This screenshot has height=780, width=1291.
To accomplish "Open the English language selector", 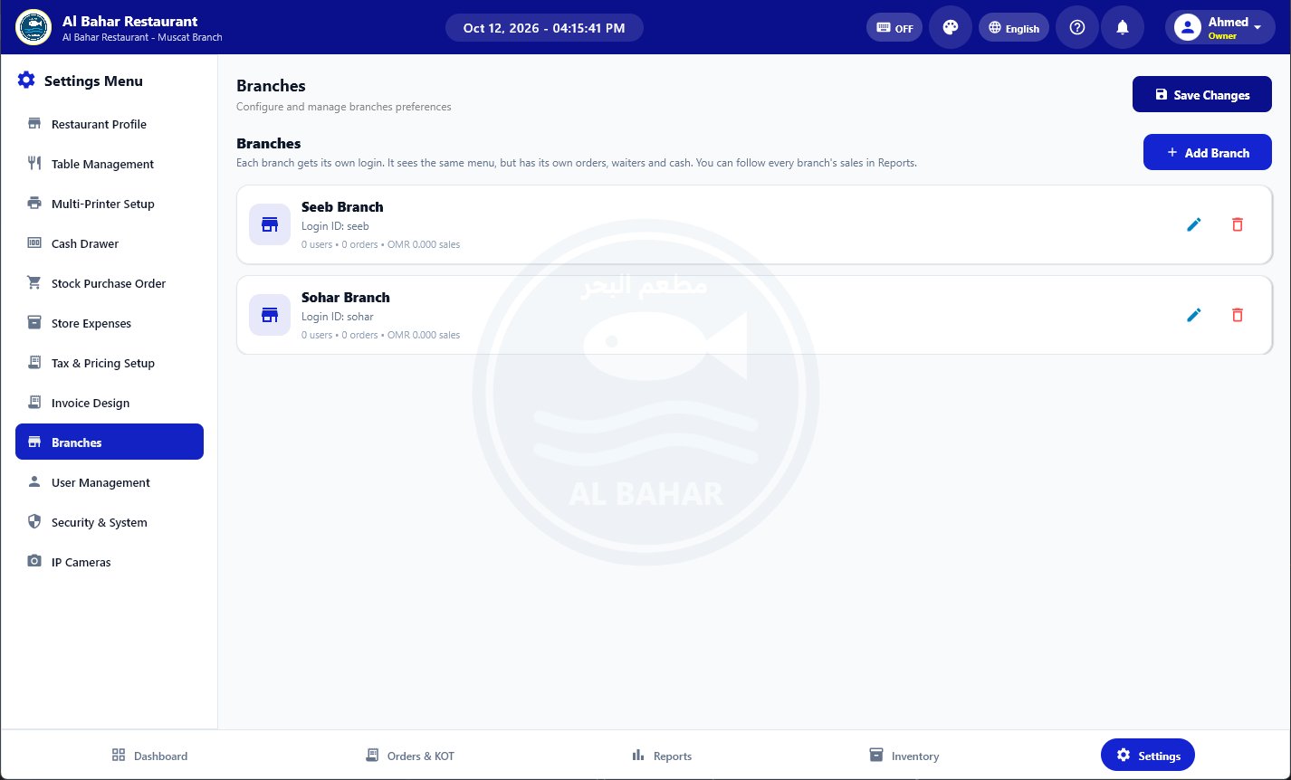I will 1014,27.
